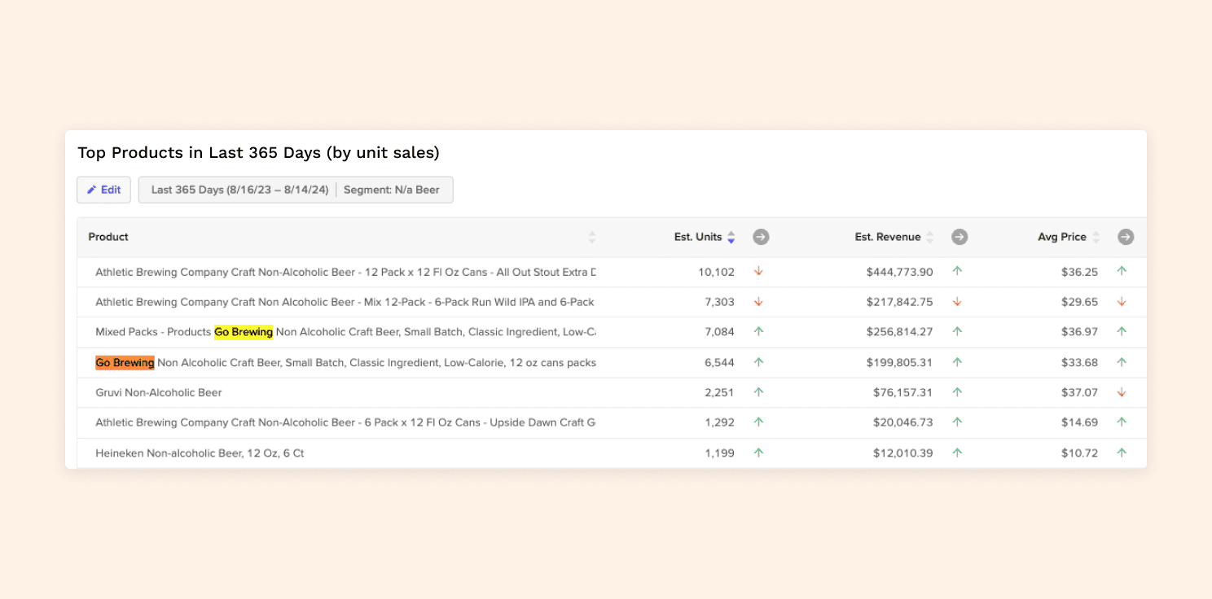This screenshot has width=1212, height=599.
Task: Click the up trend arrow beside 6,544 units
Action: [758, 362]
